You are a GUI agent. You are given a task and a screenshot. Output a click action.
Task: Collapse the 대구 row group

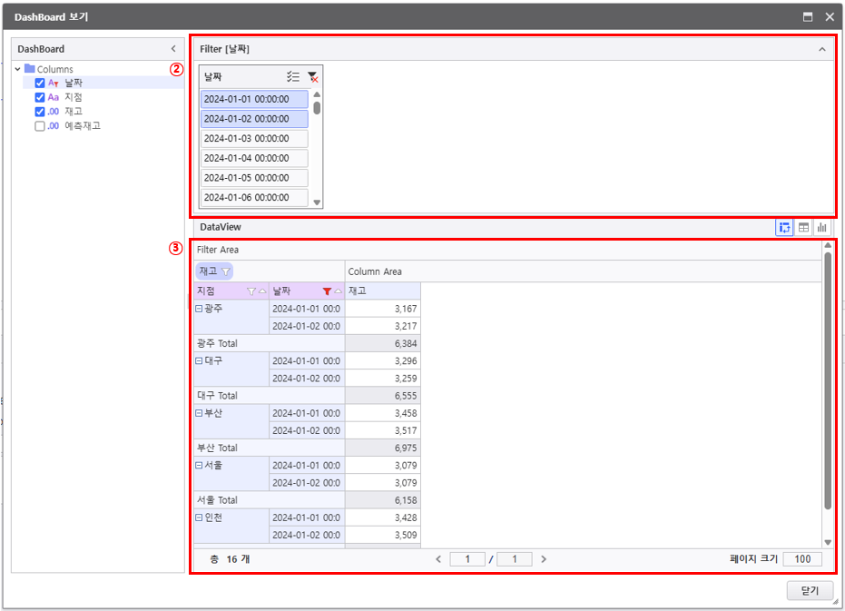click(199, 360)
